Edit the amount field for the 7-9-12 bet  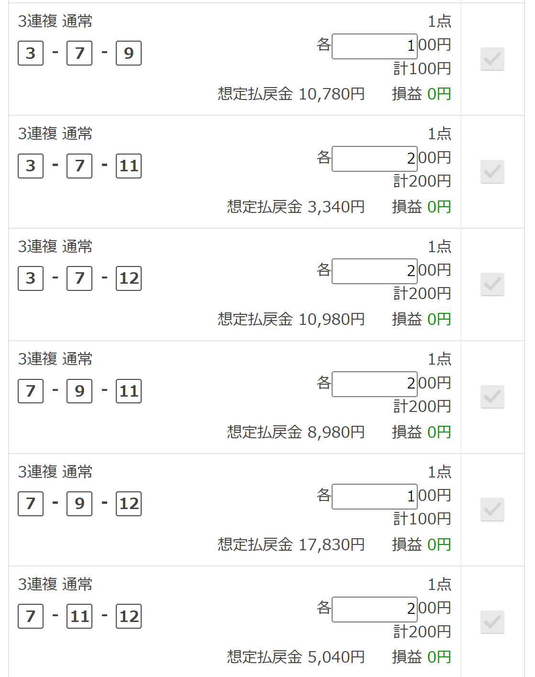click(375, 497)
